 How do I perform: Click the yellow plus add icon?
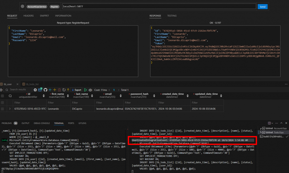pos(54,90)
